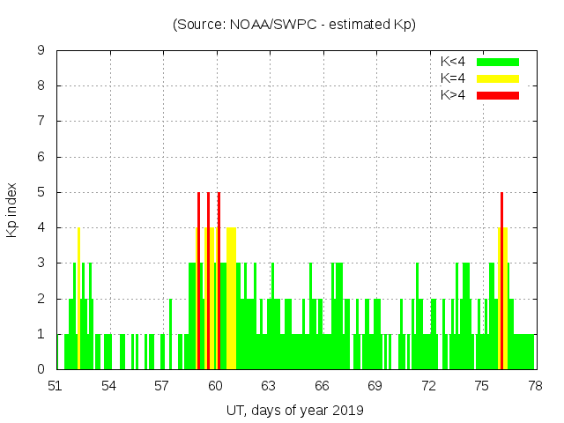Click the y-axis tick label 0

point(41,369)
